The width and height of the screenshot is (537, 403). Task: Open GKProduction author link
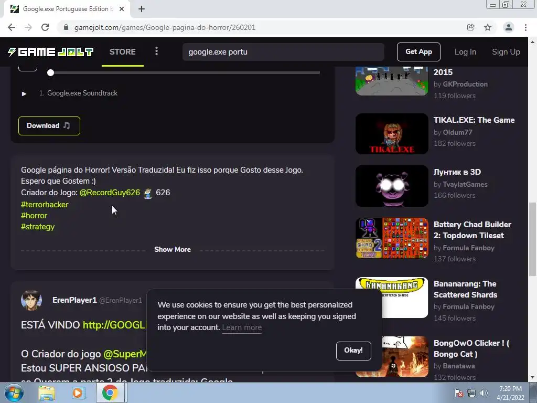[x=465, y=84]
